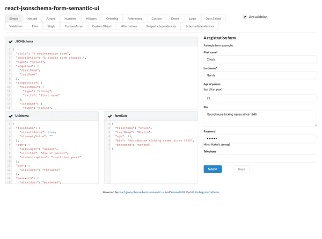
Task: Select the Files tab
Action: point(35,26)
